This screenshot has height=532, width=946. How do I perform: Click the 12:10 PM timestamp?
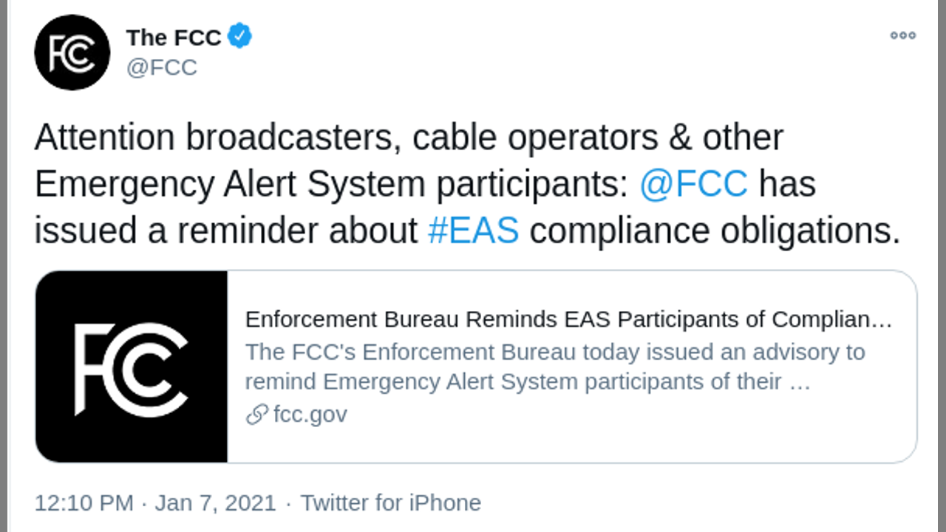(x=84, y=503)
